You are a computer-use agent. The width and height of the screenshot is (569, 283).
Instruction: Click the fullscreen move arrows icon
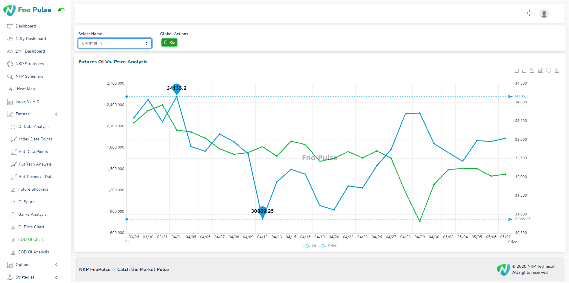(530, 13)
